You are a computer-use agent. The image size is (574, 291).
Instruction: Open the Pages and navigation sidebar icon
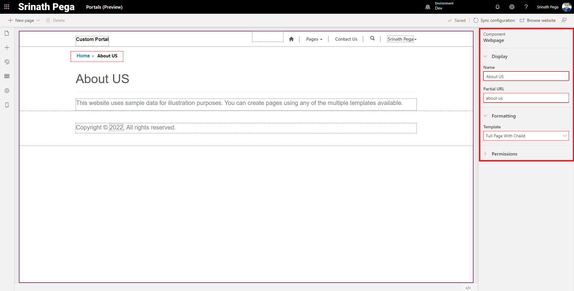[7, 33]
